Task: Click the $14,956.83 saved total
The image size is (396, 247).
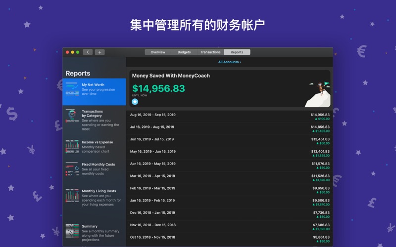Action: click(158, 88)
